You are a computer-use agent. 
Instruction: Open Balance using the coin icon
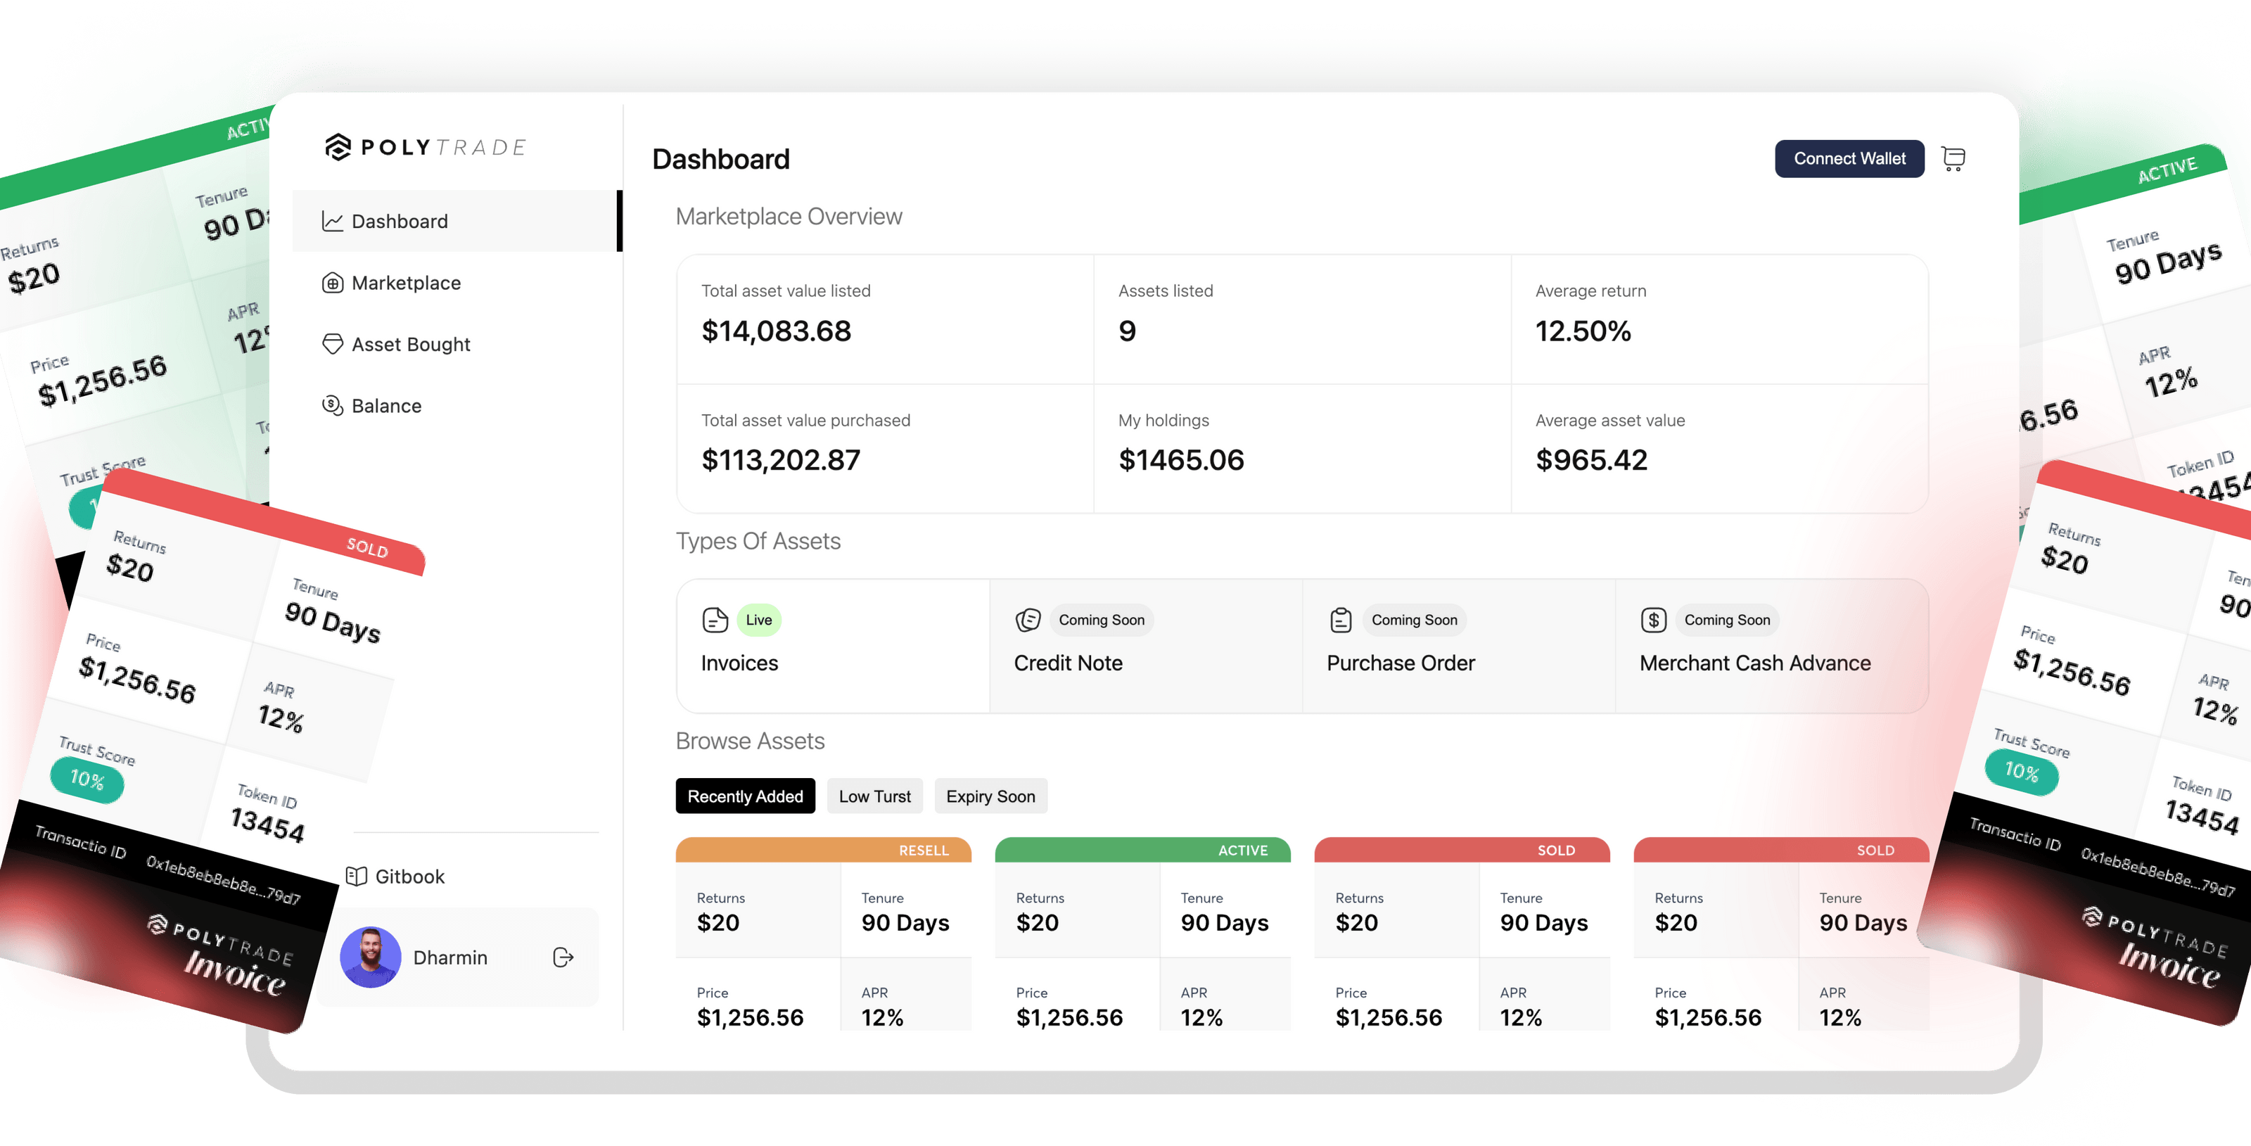pos(332,405)
